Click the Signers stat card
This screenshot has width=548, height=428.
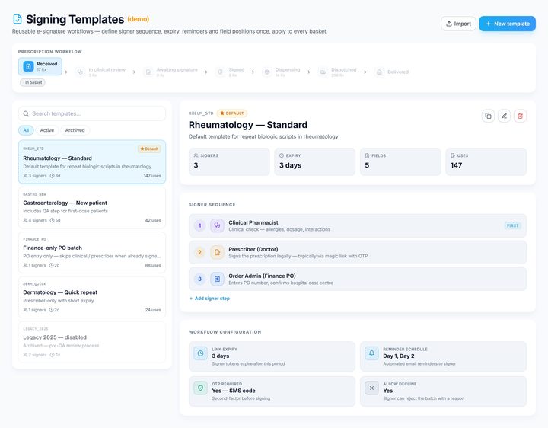coord(229,161)
